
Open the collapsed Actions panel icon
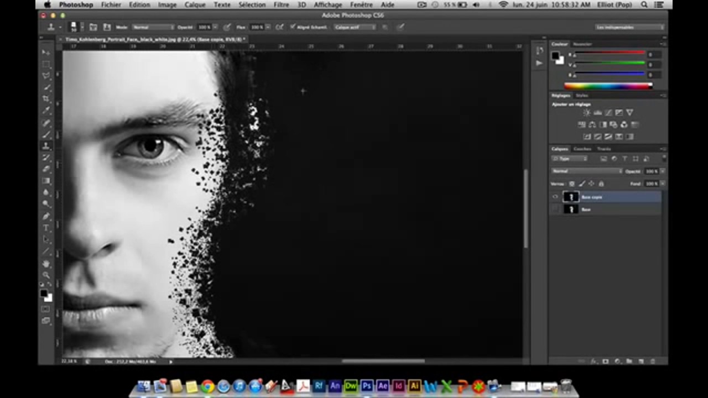coord(539,62)
